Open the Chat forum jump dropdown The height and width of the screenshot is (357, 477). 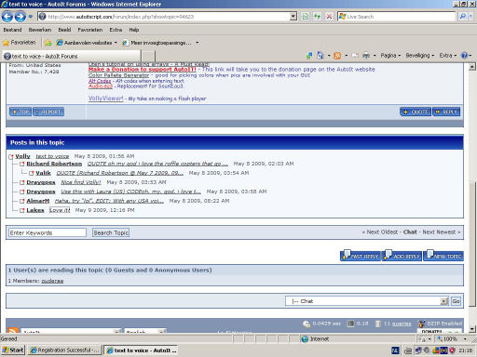point(366,301)
